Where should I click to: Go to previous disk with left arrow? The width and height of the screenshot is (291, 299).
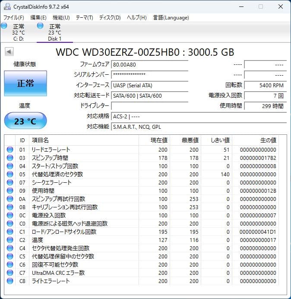tap(9, 51)
